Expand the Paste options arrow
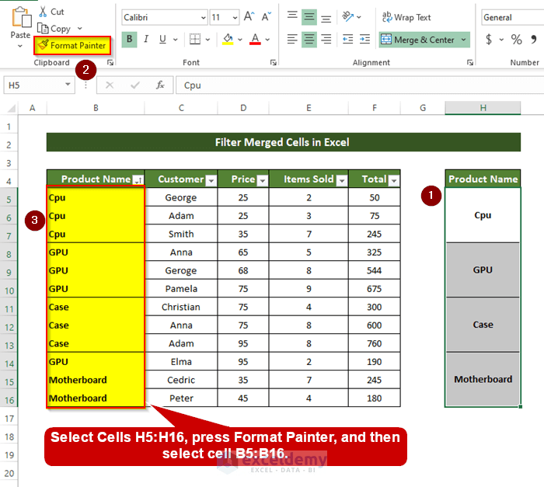544x487 pixels. [20, 46]
